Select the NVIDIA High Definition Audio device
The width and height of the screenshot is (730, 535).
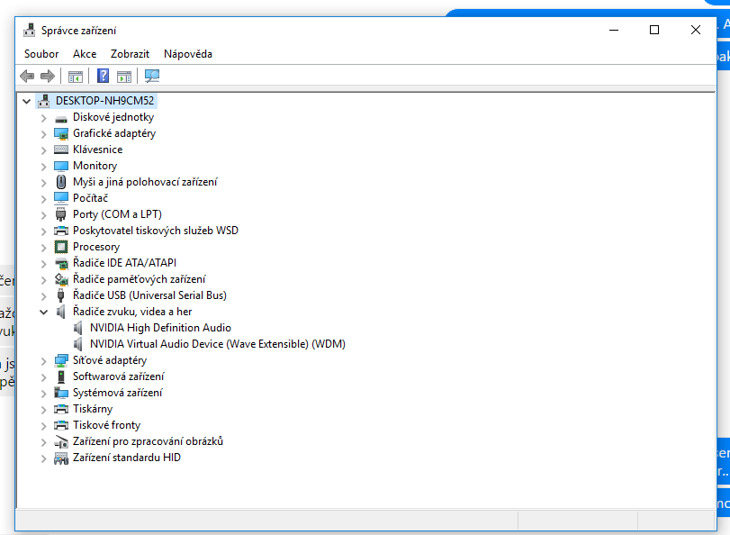160,328
